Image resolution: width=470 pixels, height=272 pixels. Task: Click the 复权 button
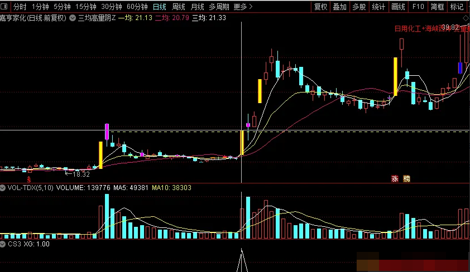(x=320, y=7)
